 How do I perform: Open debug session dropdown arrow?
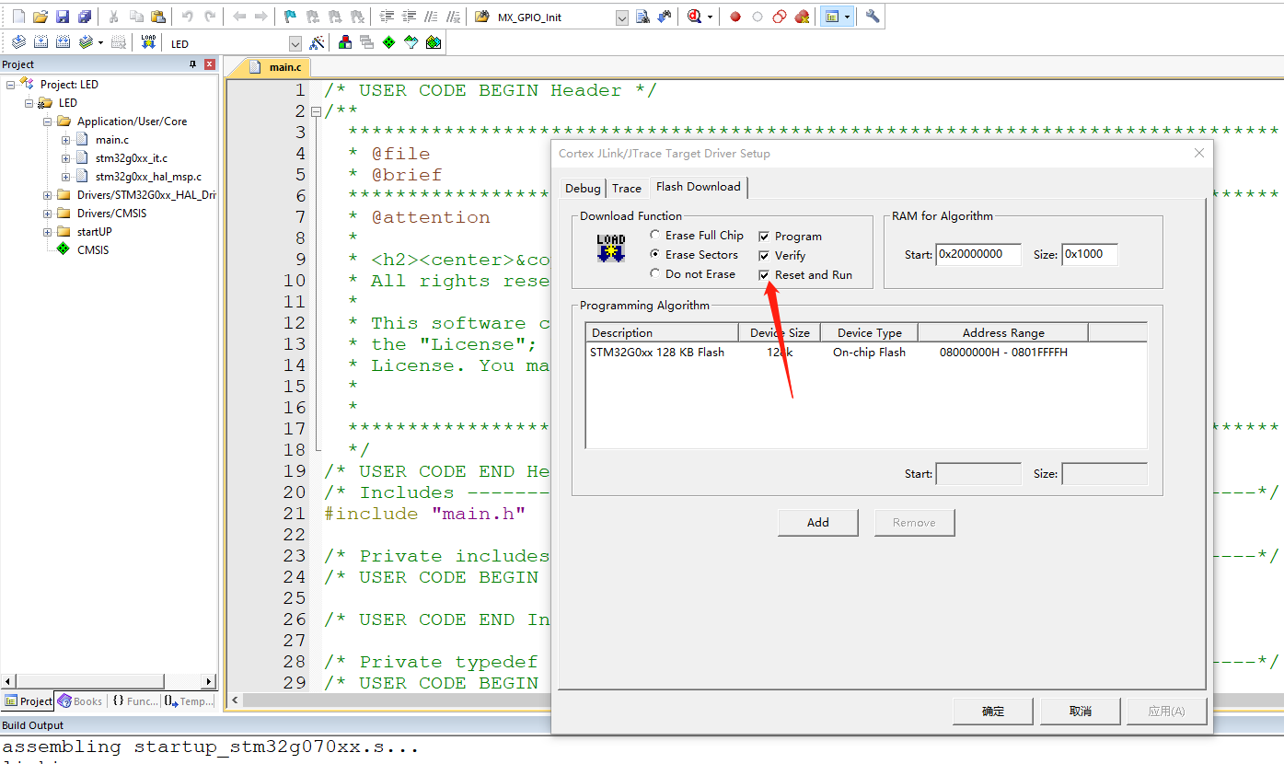711,17
